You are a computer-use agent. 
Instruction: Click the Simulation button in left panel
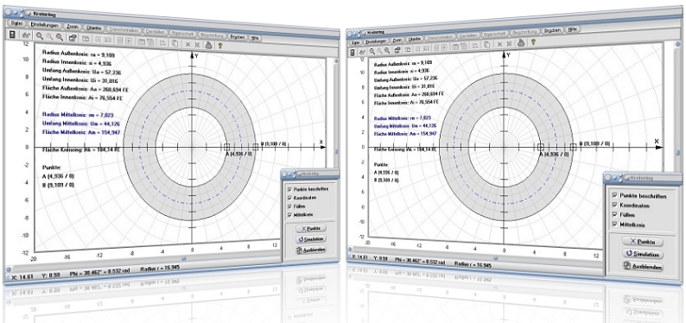pyautogui.click(x=311, y=239)
